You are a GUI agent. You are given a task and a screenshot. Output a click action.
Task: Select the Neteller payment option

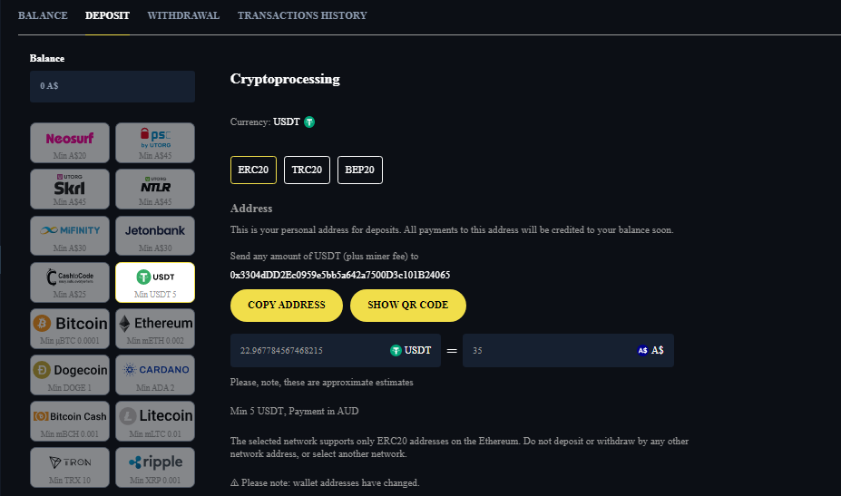coord(155,189)
